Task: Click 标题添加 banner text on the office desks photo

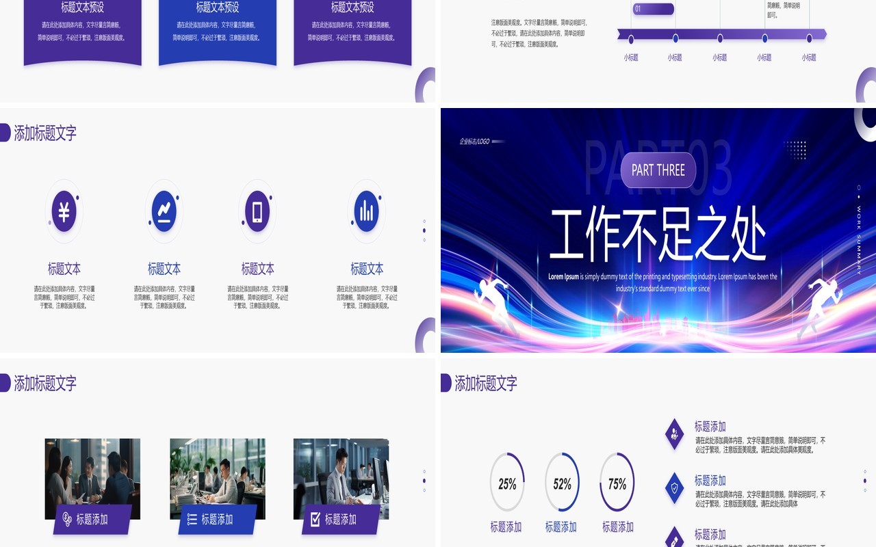Action: coord(217,520)
